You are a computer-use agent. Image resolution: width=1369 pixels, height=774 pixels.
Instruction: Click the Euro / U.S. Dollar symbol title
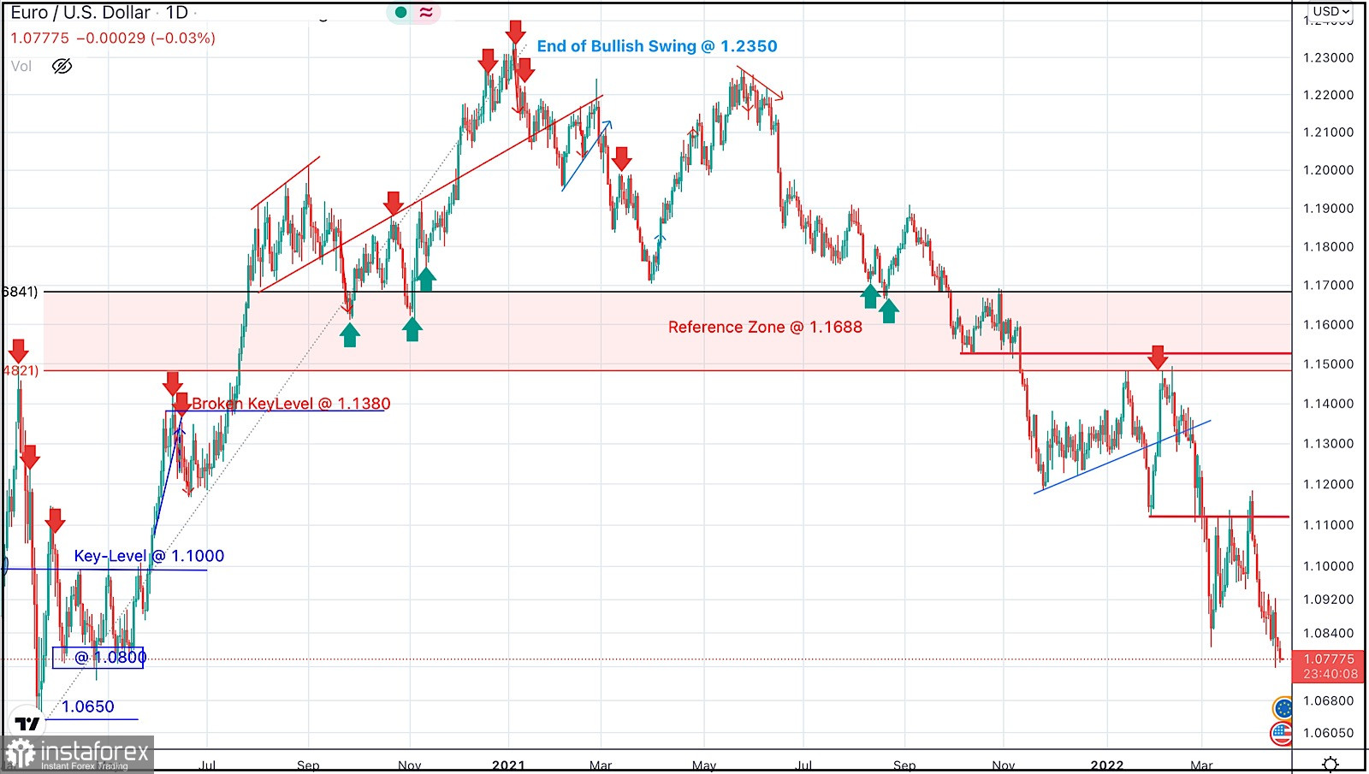(x=80, y=13)
